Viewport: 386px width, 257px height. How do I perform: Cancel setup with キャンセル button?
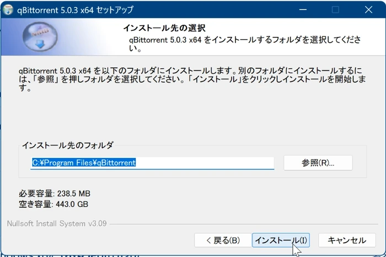[347, 240]
